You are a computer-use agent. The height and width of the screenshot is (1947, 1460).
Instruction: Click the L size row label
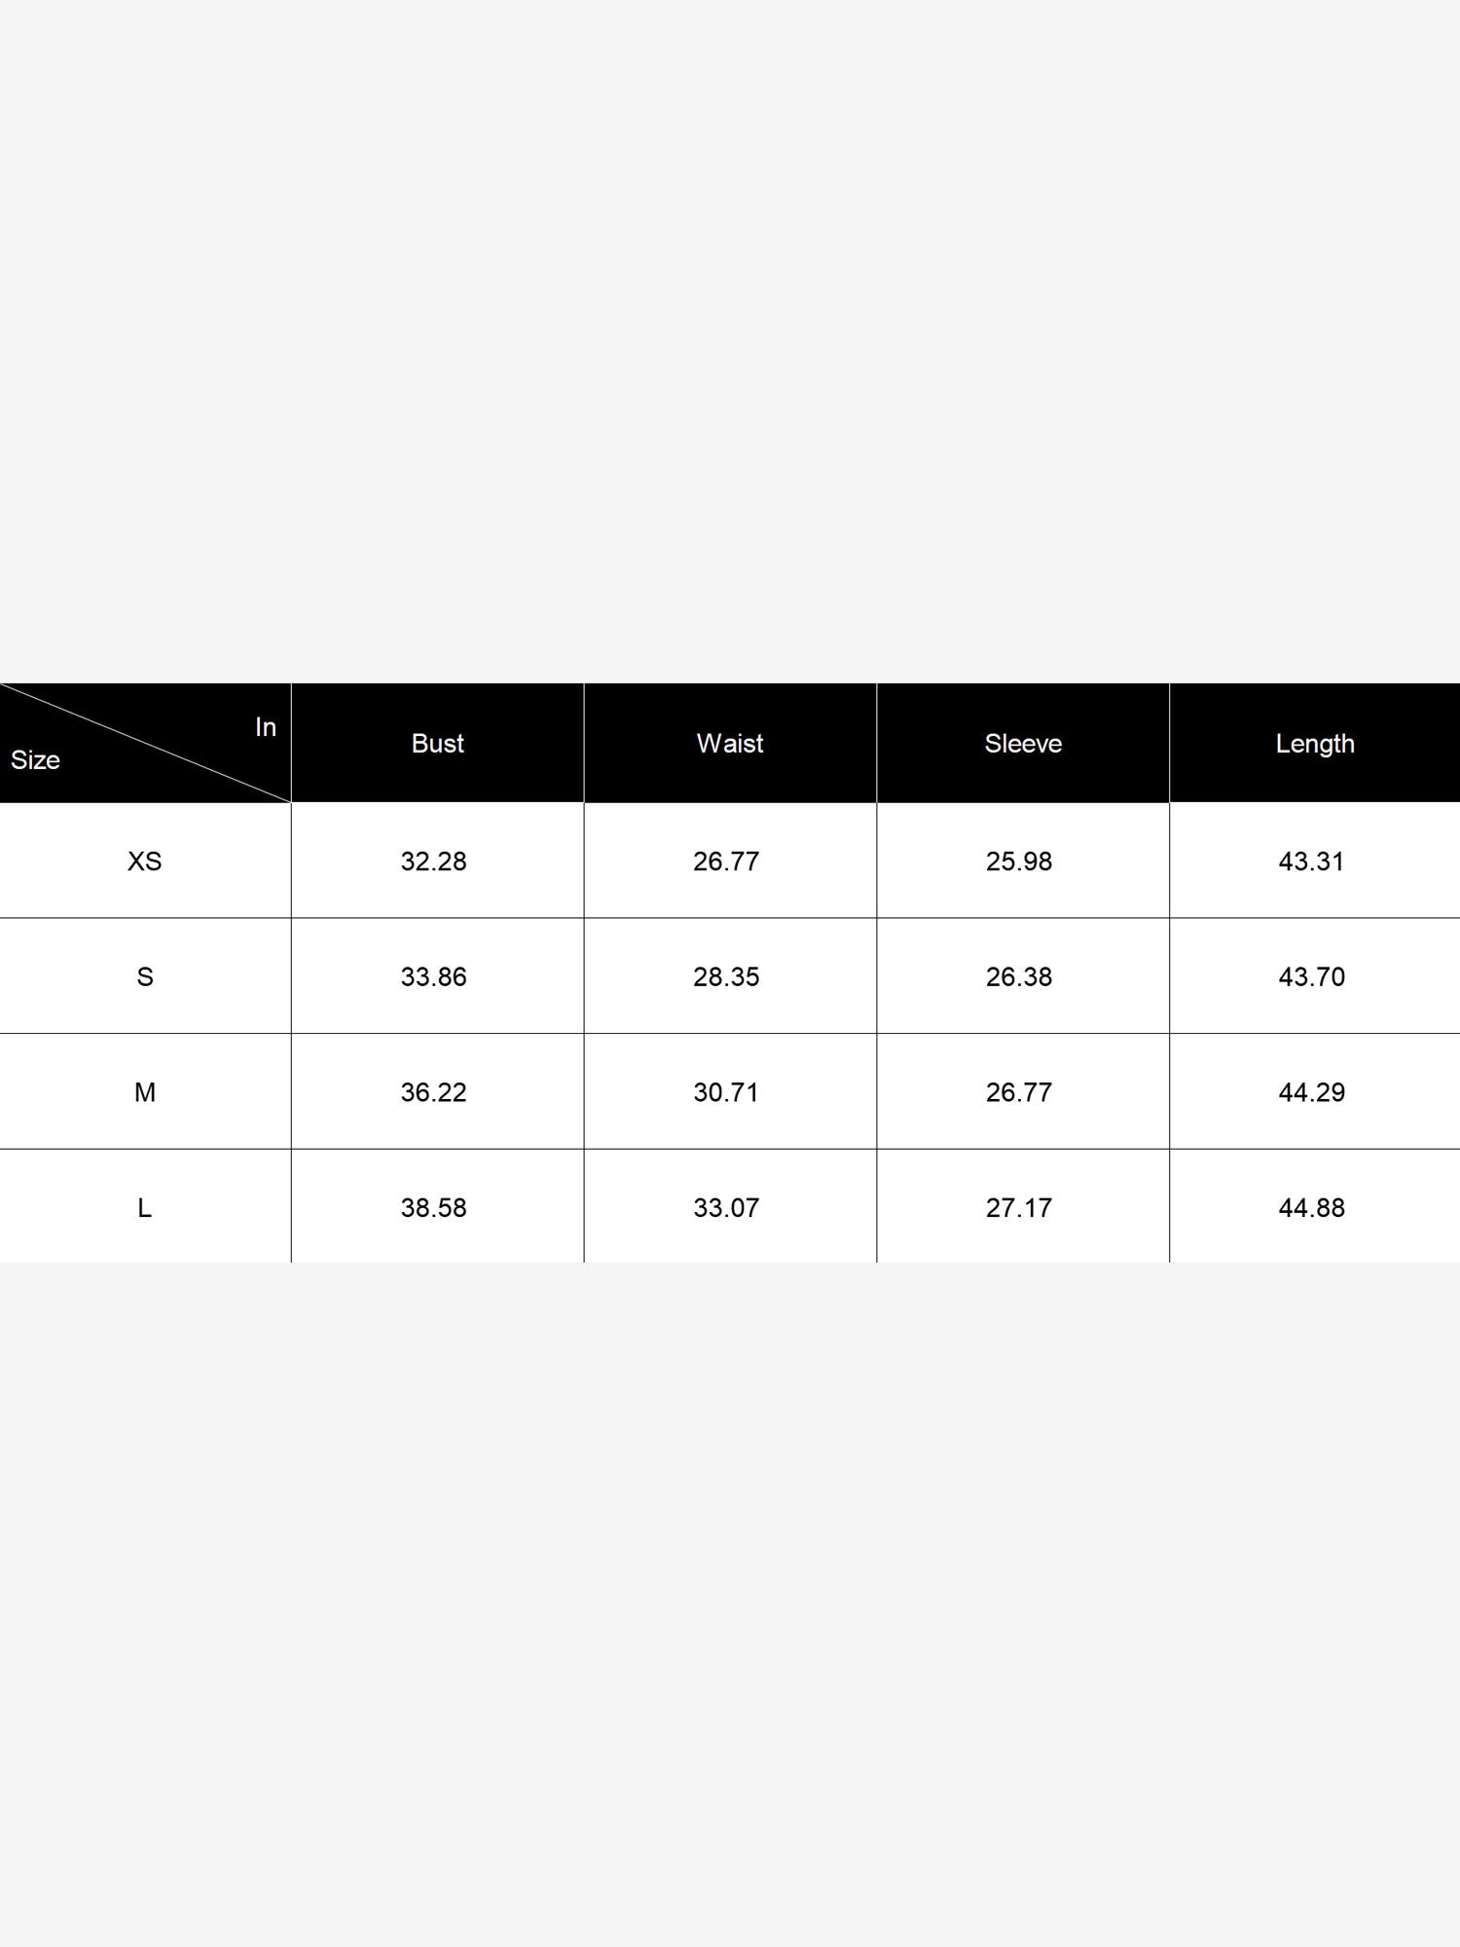(x=145, y=1208)
